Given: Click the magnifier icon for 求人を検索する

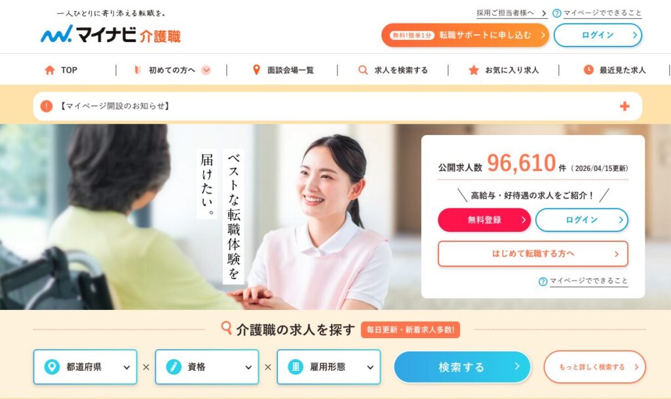Looking at the screenshot, I should (x=363, y=70).
